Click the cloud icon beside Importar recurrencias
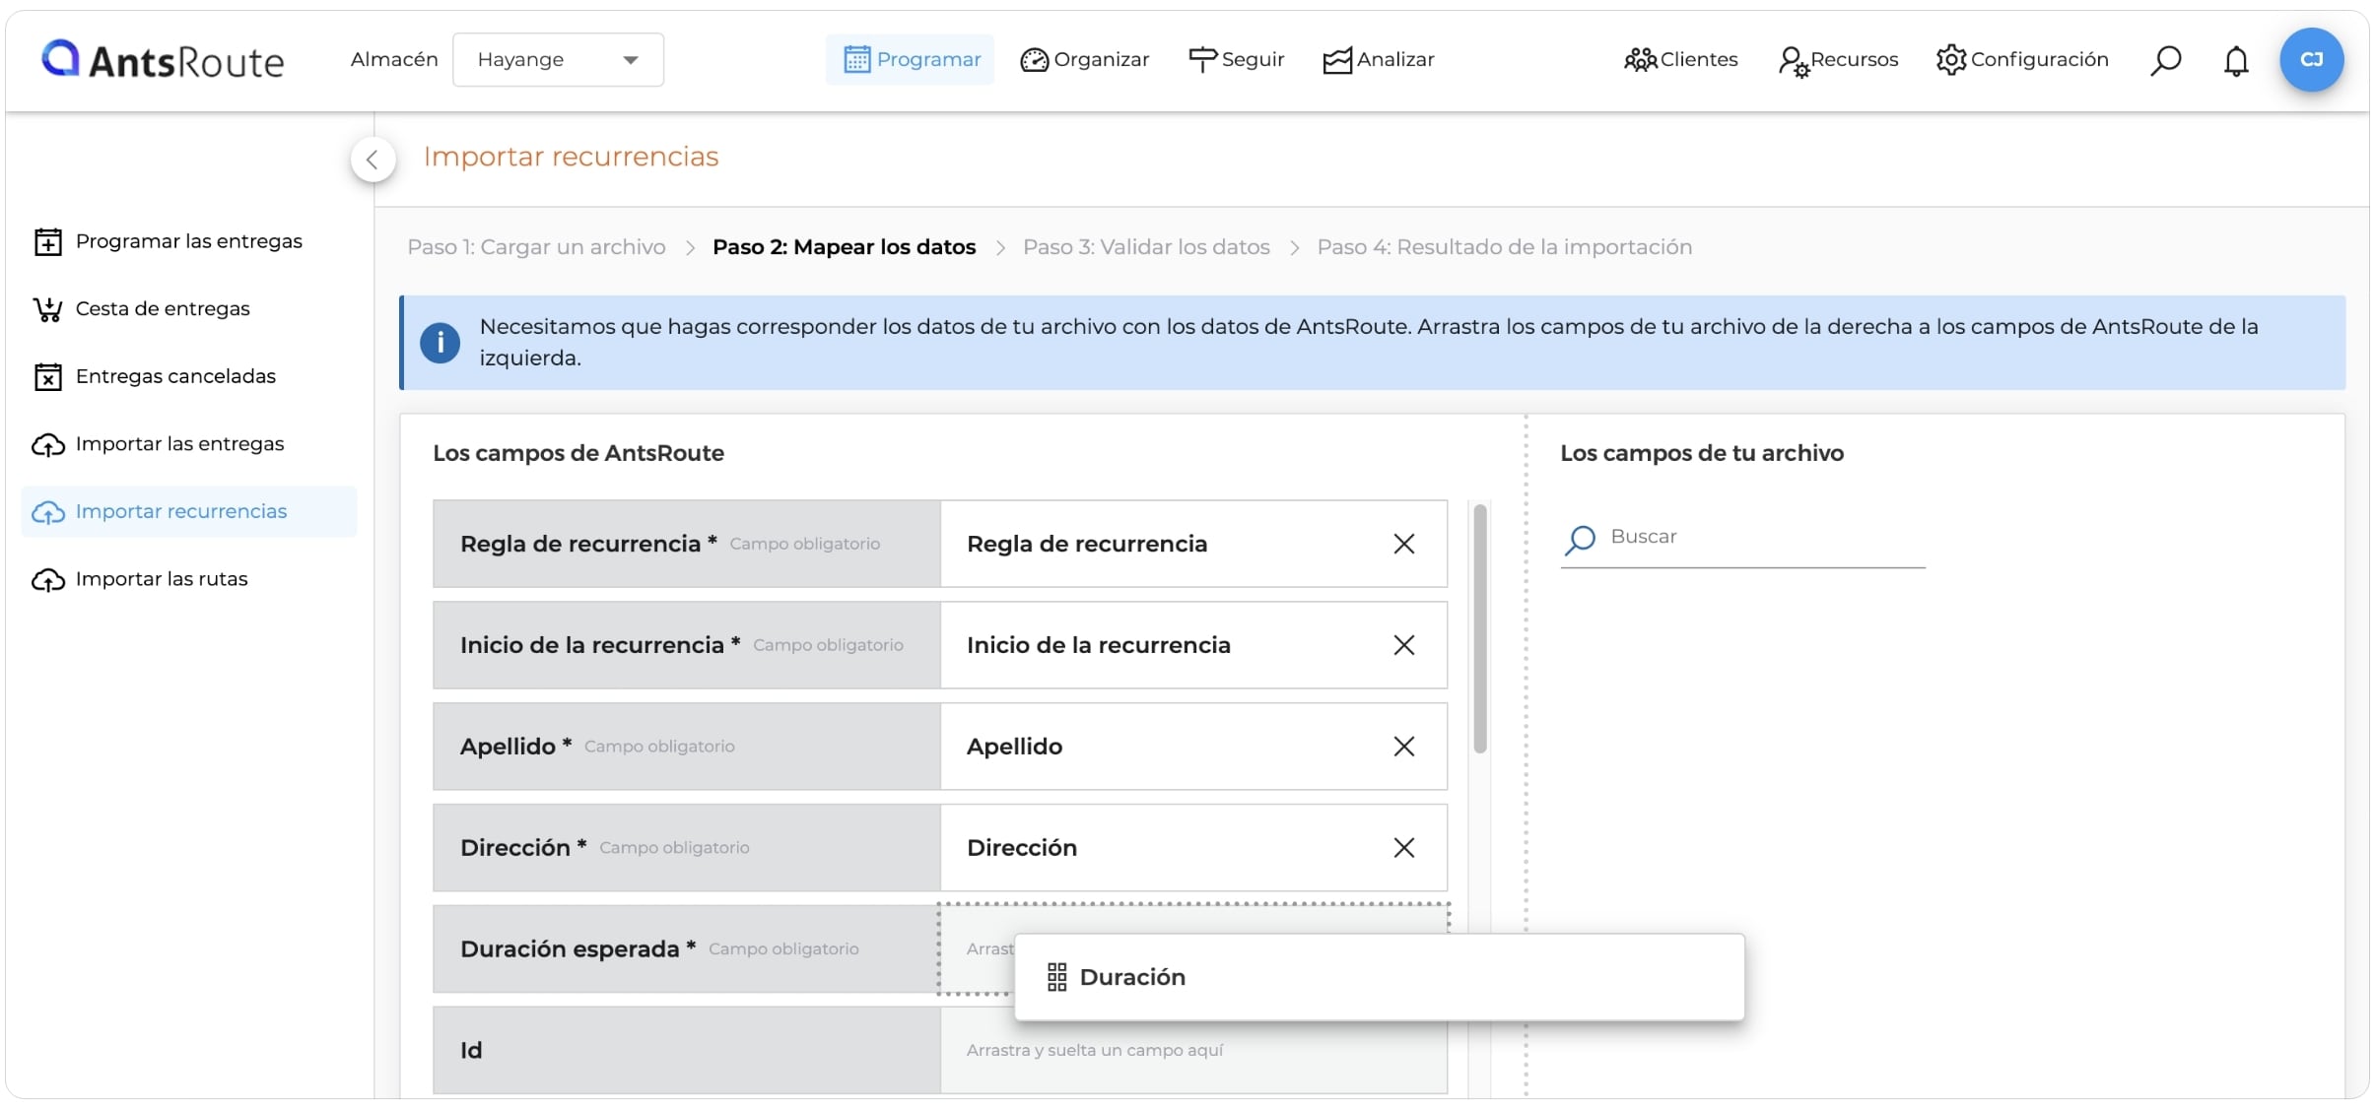The width and height of the screenshot is (2375, 1109). pos(48,512)
